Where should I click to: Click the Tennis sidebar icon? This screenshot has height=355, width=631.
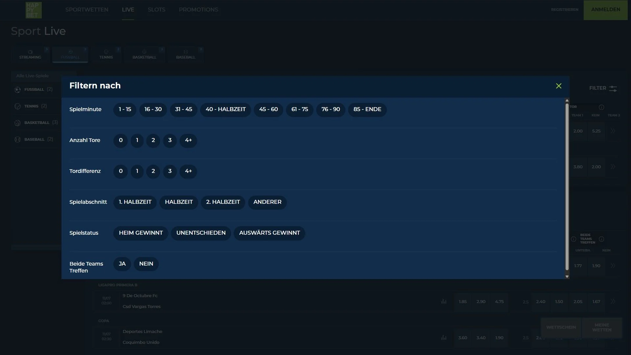pos(18,106)
